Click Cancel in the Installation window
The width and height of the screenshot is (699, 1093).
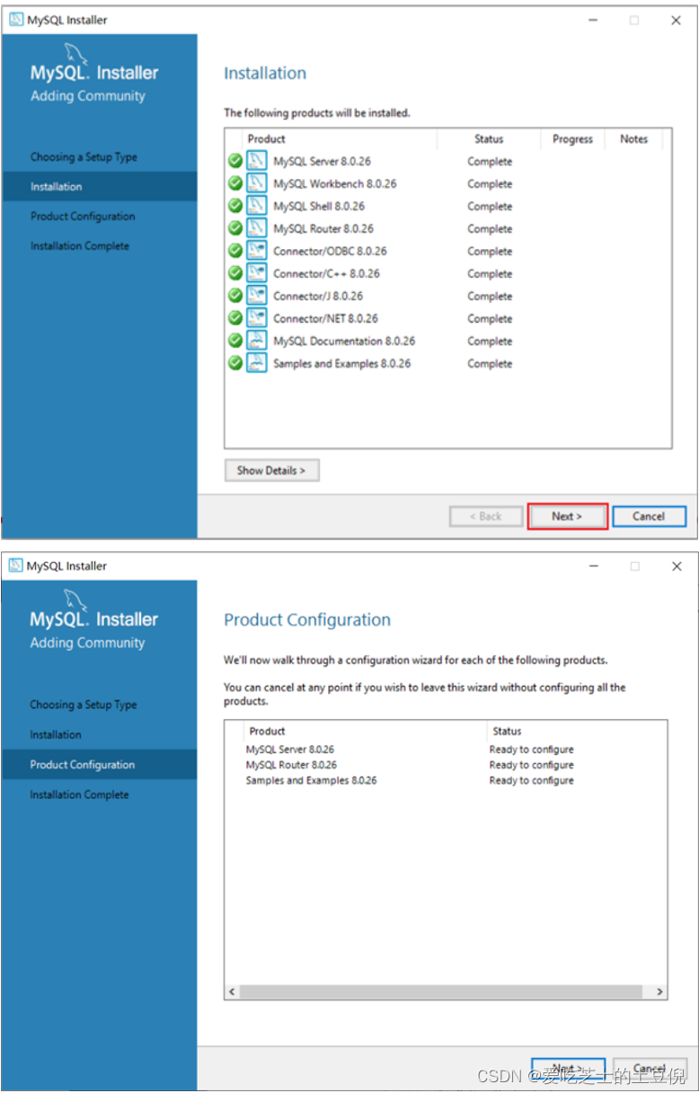pyautogui.click(x=649, y=516)
